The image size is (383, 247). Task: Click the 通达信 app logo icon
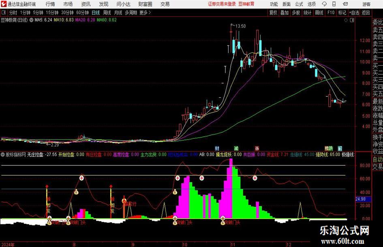(x=3, y=4)
